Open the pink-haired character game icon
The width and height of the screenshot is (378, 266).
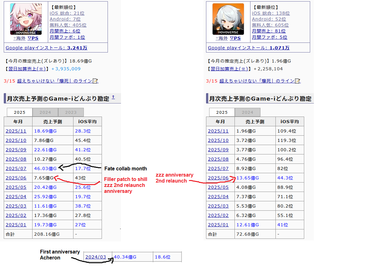26,19
